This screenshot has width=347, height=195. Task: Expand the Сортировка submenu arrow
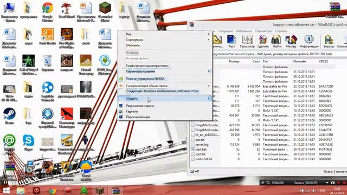point(209,40)
